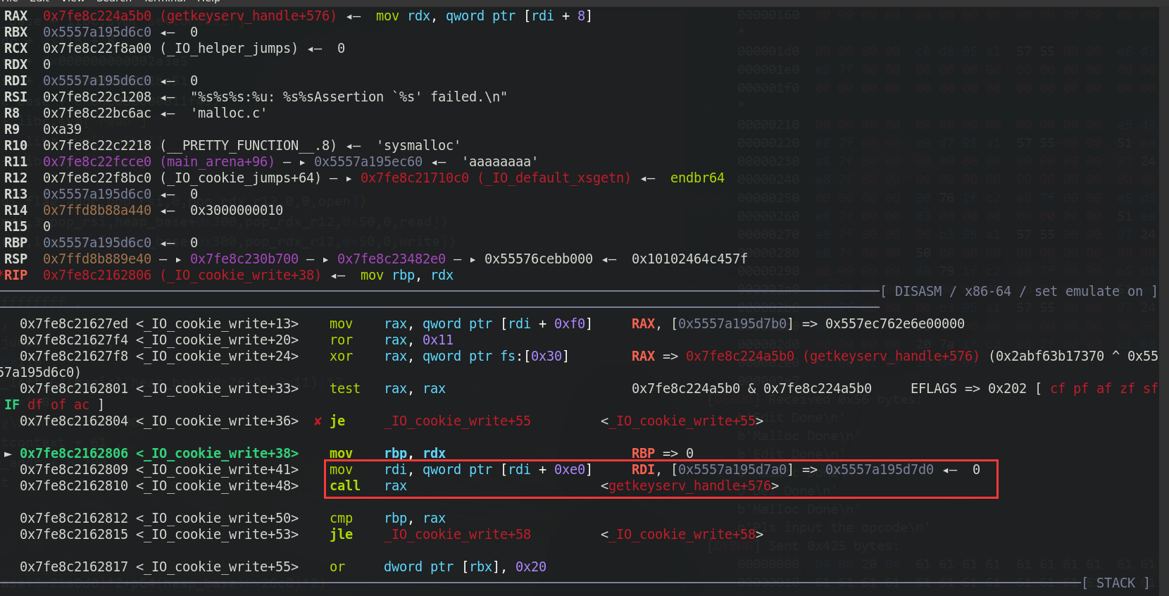This screenshot has width=1169, height=596.
Task: Click the RAX label in the register list
Action: 15,15
